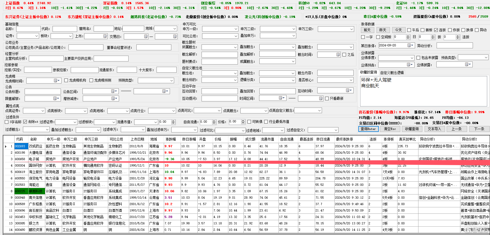Select the 保变电气 name cell
The image size is (490, 235).
click(x=36, y=178)
